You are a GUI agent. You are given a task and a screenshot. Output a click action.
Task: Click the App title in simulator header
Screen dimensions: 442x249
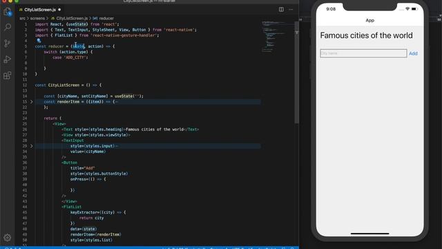click(x=370, y=20)
